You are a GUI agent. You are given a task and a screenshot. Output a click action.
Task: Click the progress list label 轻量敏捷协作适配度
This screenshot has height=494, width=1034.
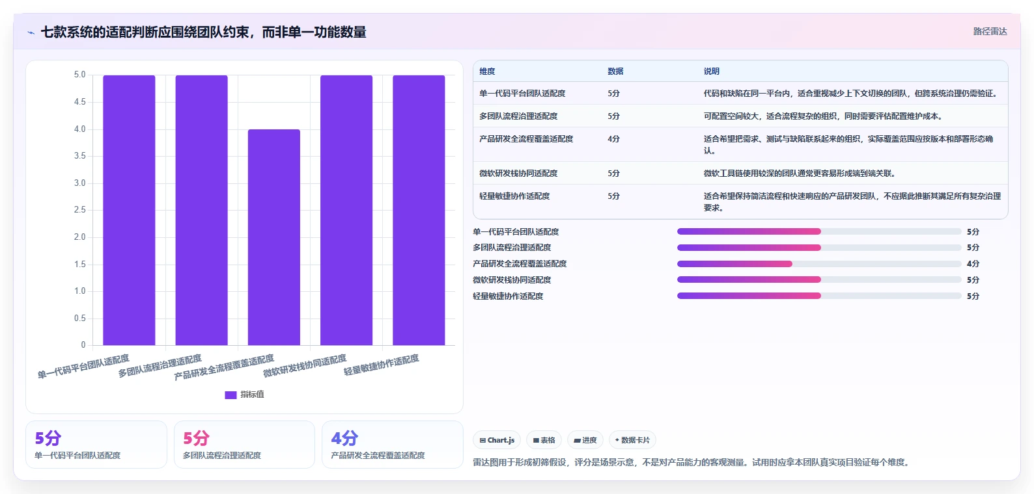coord(508,296)
